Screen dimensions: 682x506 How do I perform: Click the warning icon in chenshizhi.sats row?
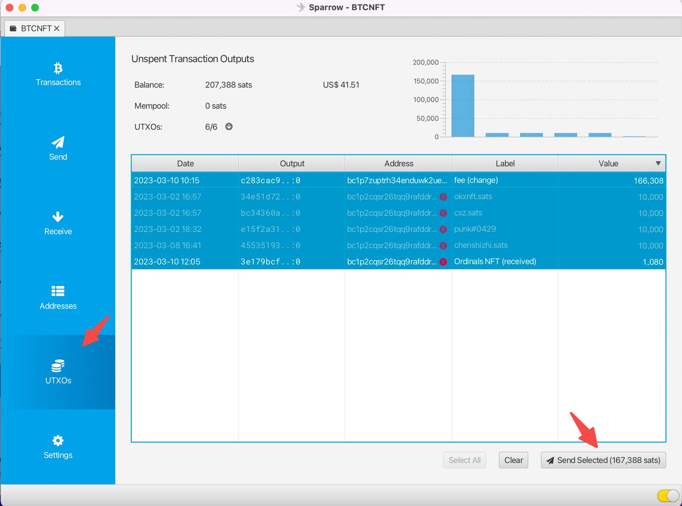pos(443,246)
